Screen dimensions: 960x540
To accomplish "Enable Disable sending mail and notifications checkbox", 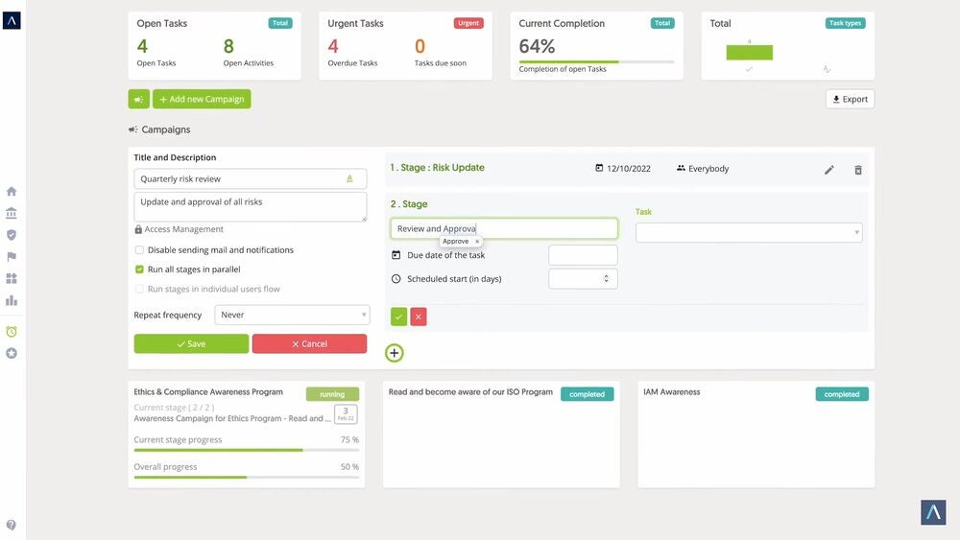I will tap(140, 250).
